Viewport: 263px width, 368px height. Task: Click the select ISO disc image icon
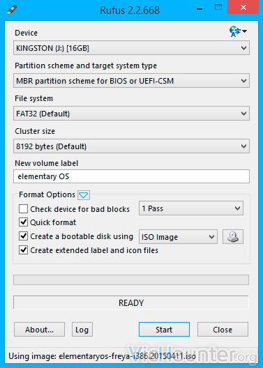[x=233, y=236]
